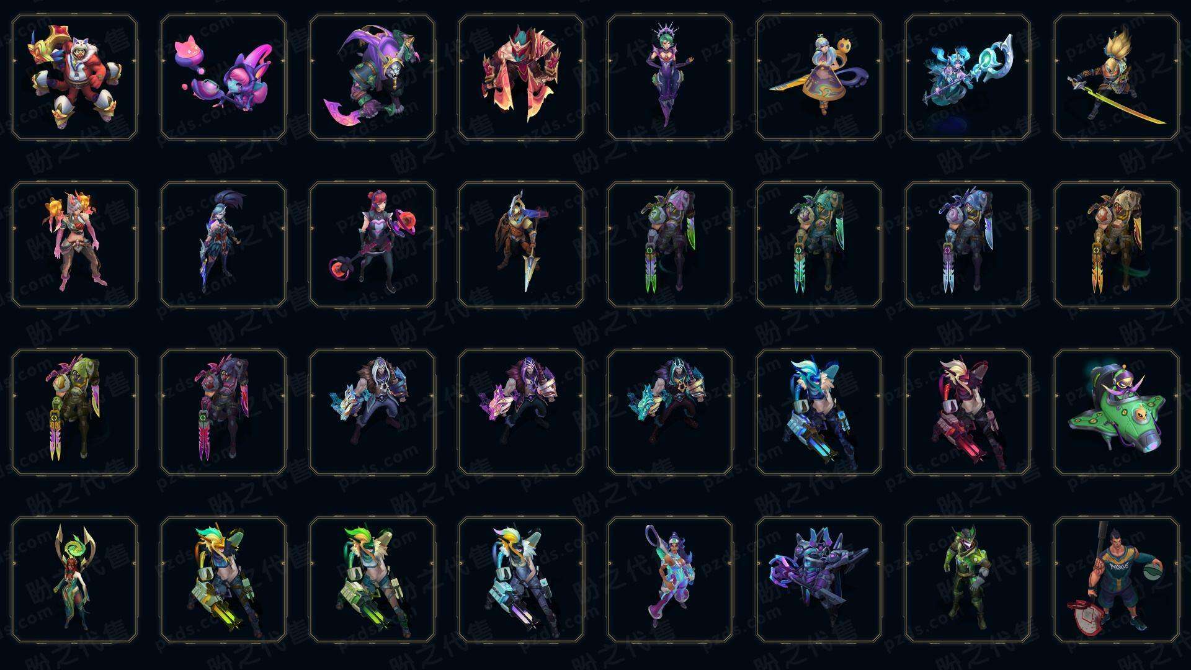This screenshot has width=1191, height=670.
Task: Click the red gunner with crimson cannon
Action: click(968, 412)
